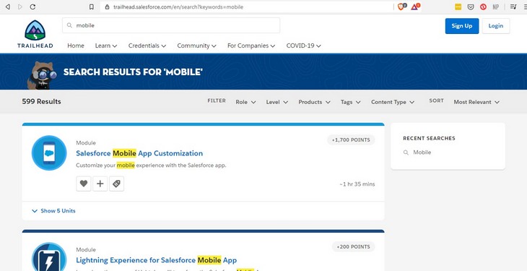Click the Trailhead logo
Viewport: 527px width, 271px height.
[x=35, y=35]
